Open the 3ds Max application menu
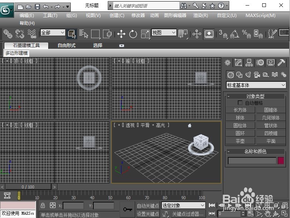The width and height of the screenshot is (290, 218). [x=7, y=10]
